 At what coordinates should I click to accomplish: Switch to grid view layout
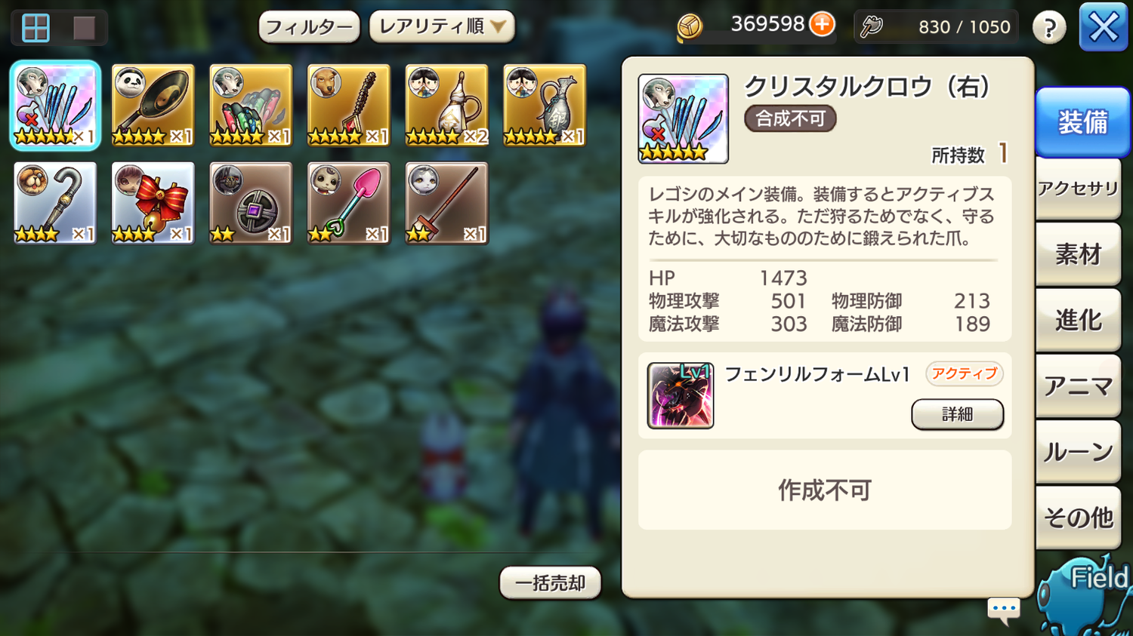pyautogui.click(x=36, y=28)
